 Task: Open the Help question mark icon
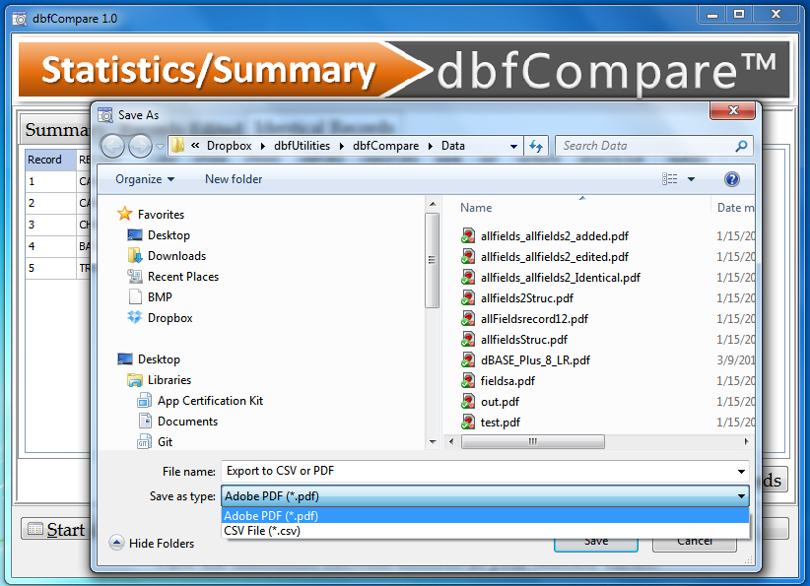click(x=731, y=179)
